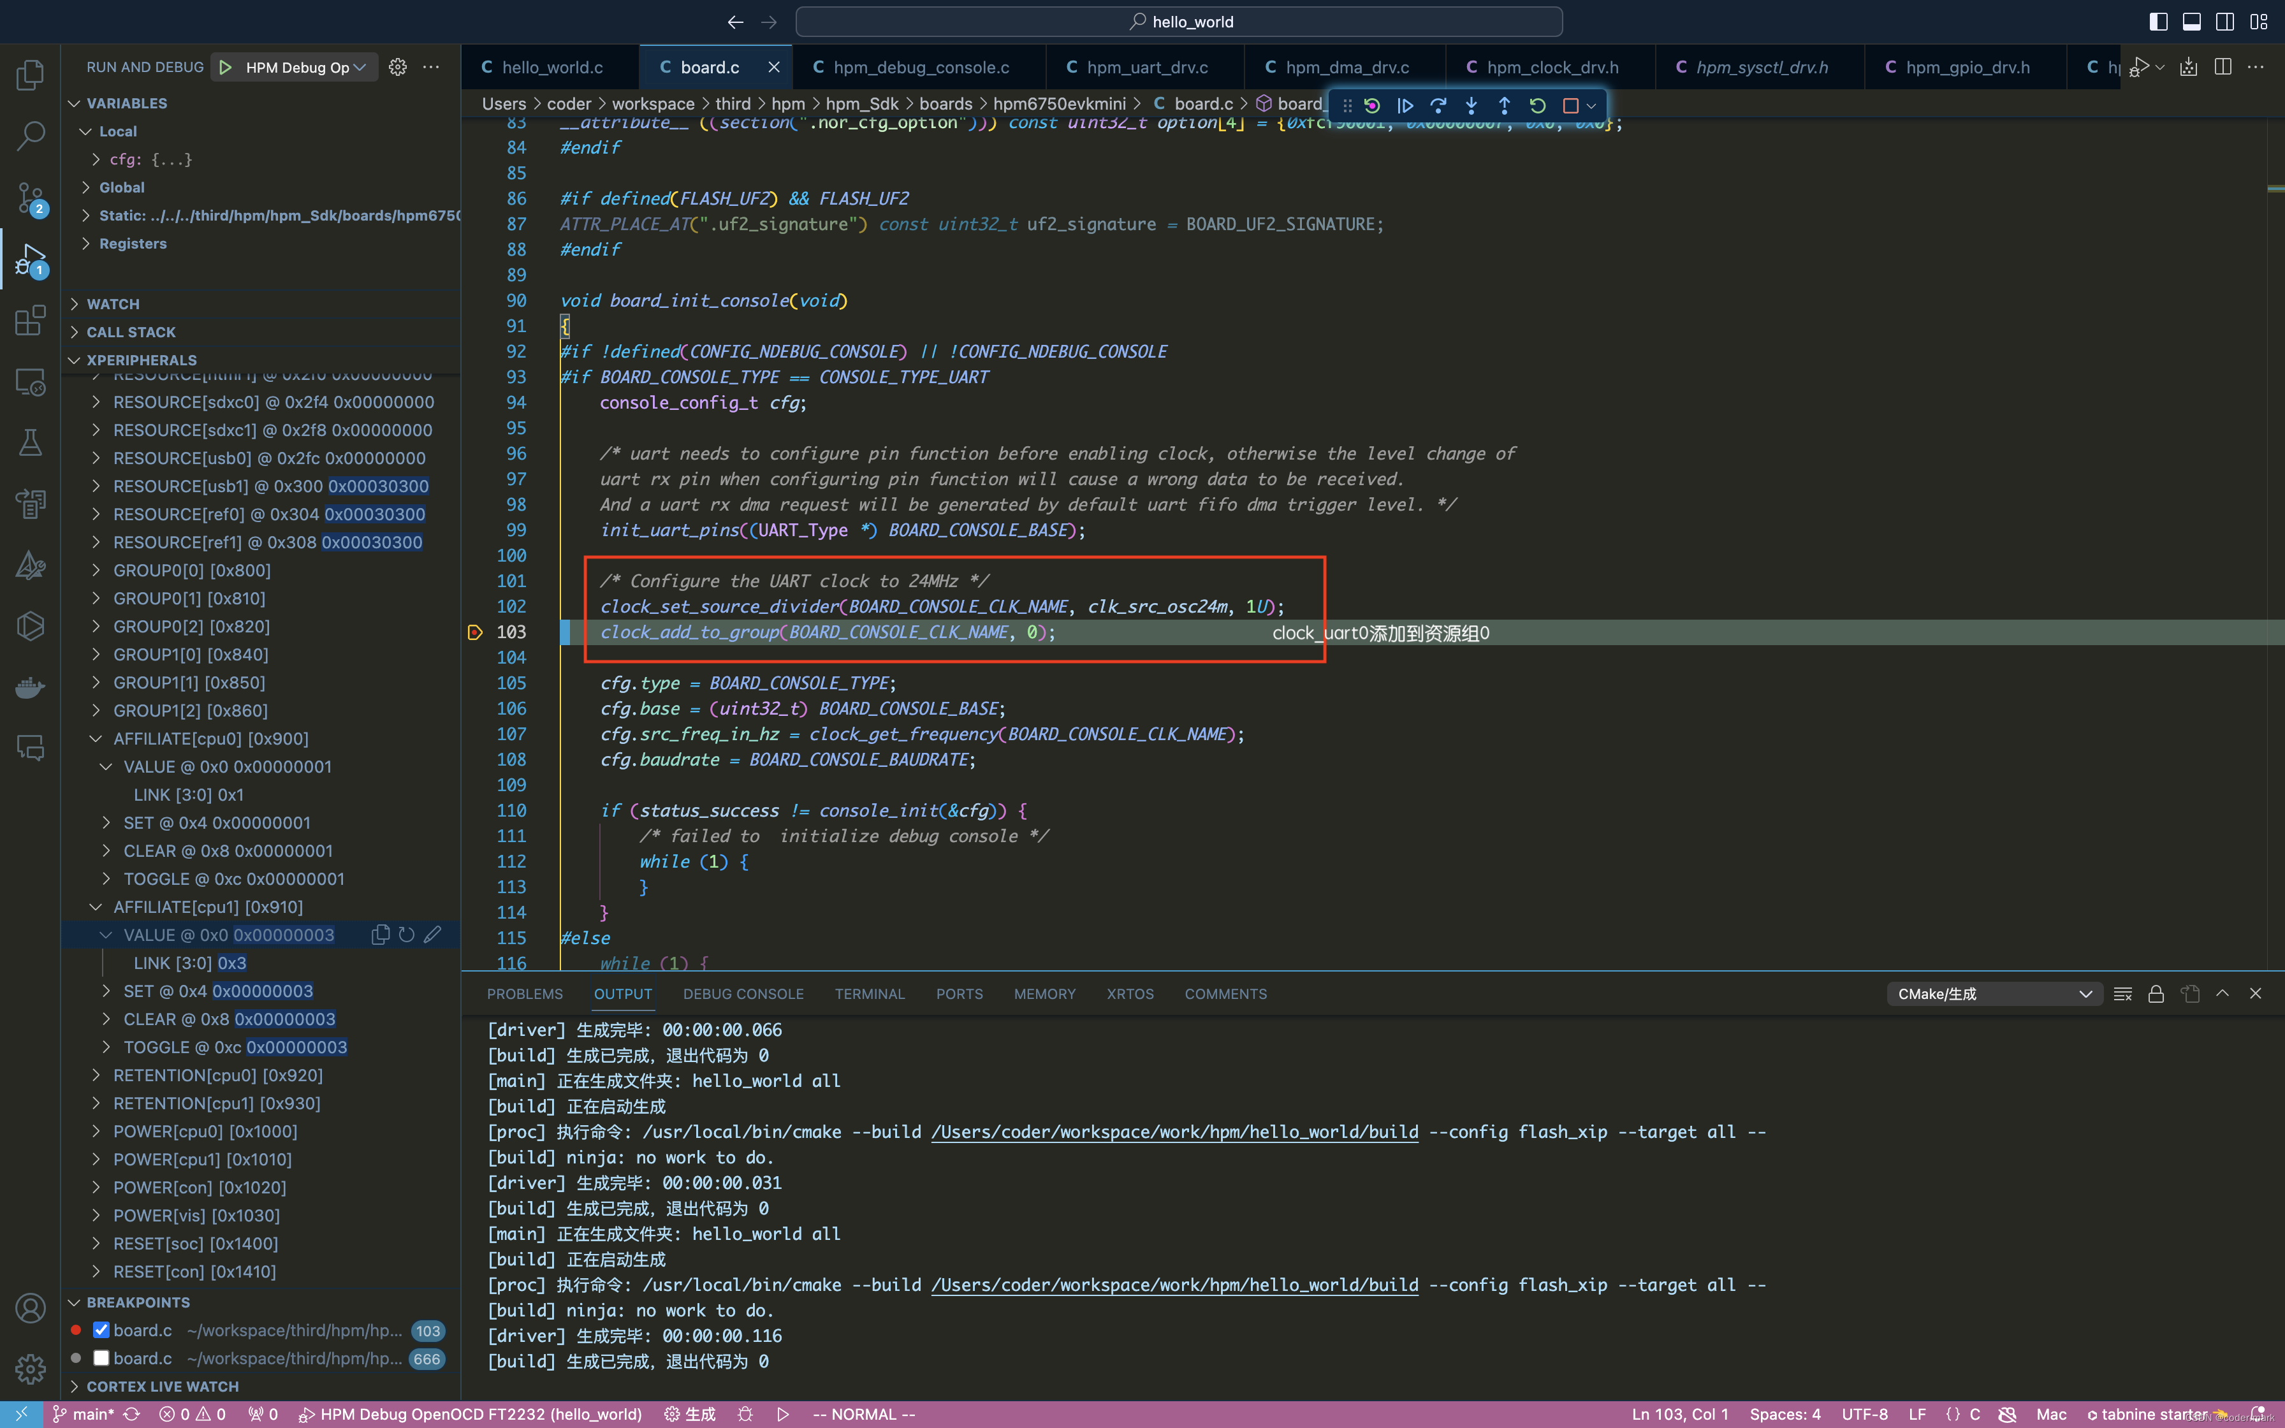Viewport: 2285px width, 1428px height.
Task: Expand the Registers scope
Action: 132,244
